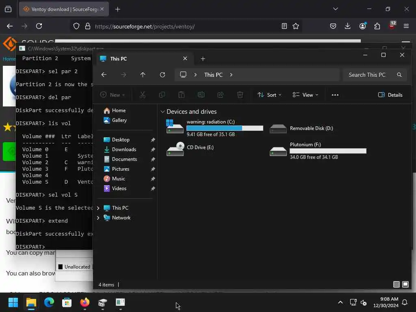Open the Firefox application menu
The width and height of the screenshot is (416, 312).
click(406, 26)
